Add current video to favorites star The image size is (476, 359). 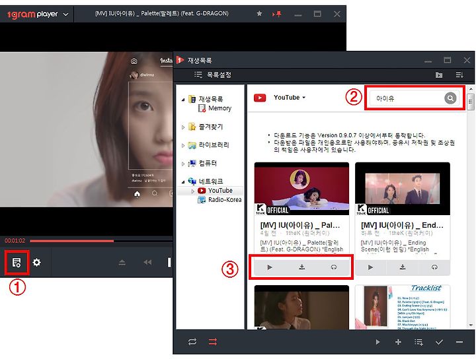pyautogui.click(x=259, y=14)
